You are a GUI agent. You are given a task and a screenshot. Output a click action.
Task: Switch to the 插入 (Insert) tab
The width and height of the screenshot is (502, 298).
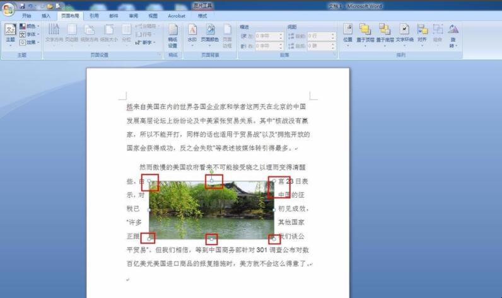(x=46, y=15)
